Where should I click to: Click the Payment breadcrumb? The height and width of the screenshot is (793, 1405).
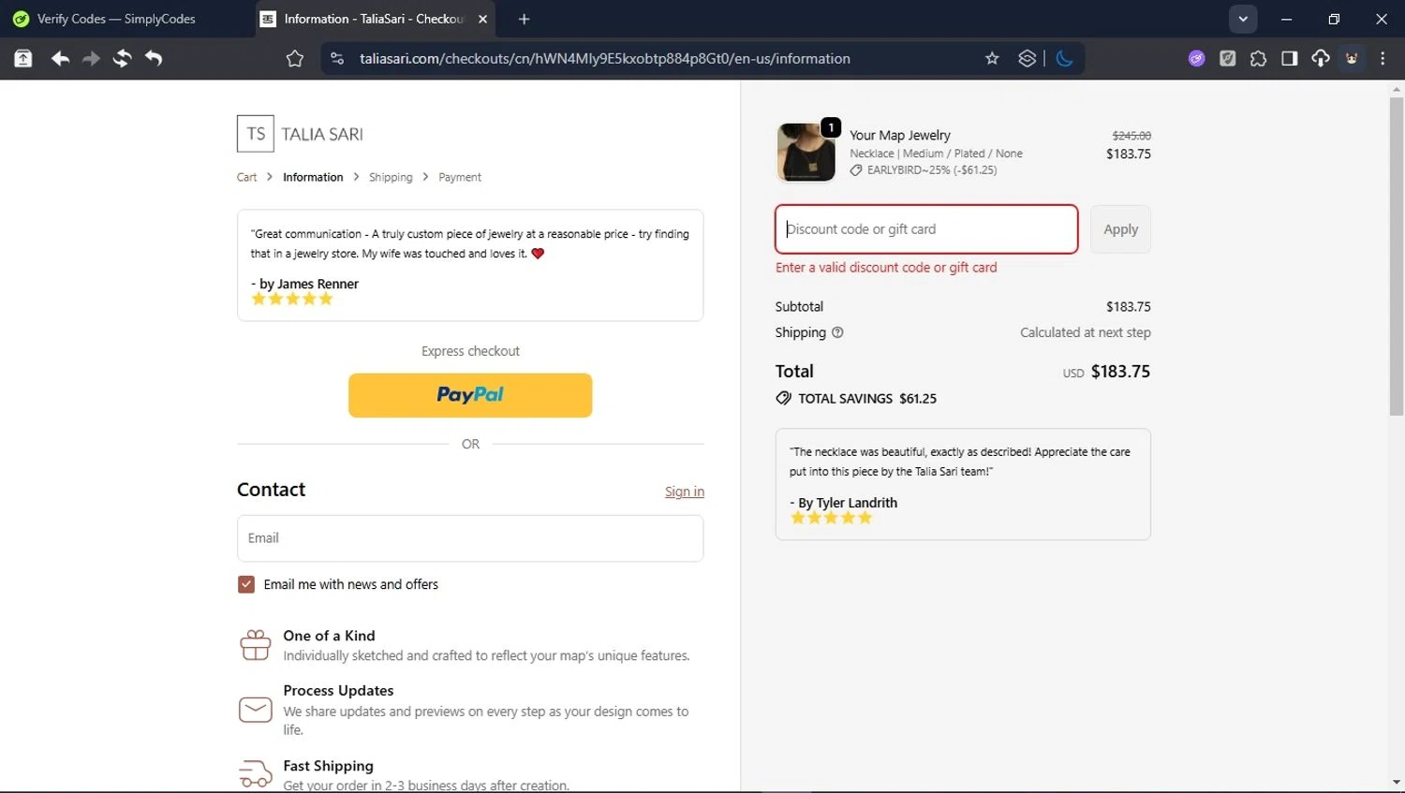tap(460, 177)
